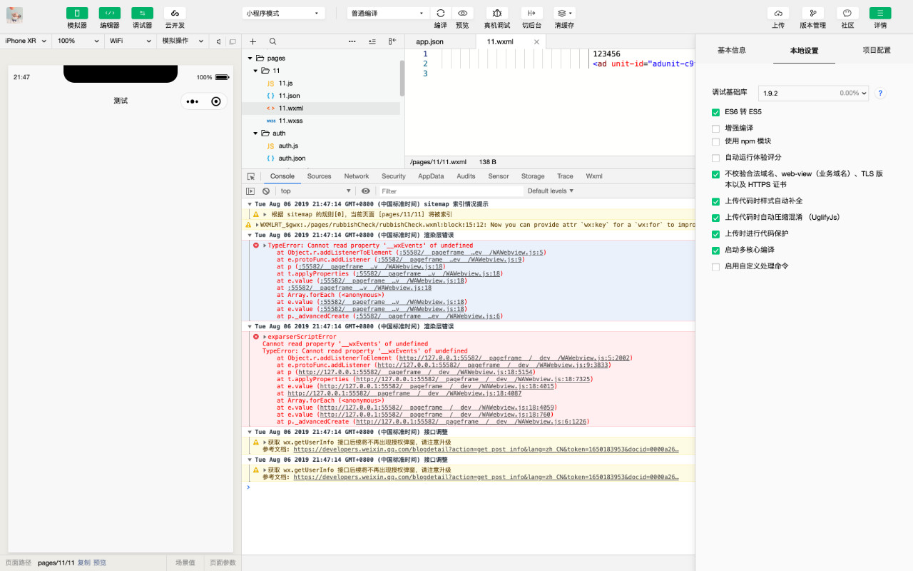Open the WiFi network dropdown
This screenshot has width=913, height=571.
pyautogui.click(x=131, y=41)
